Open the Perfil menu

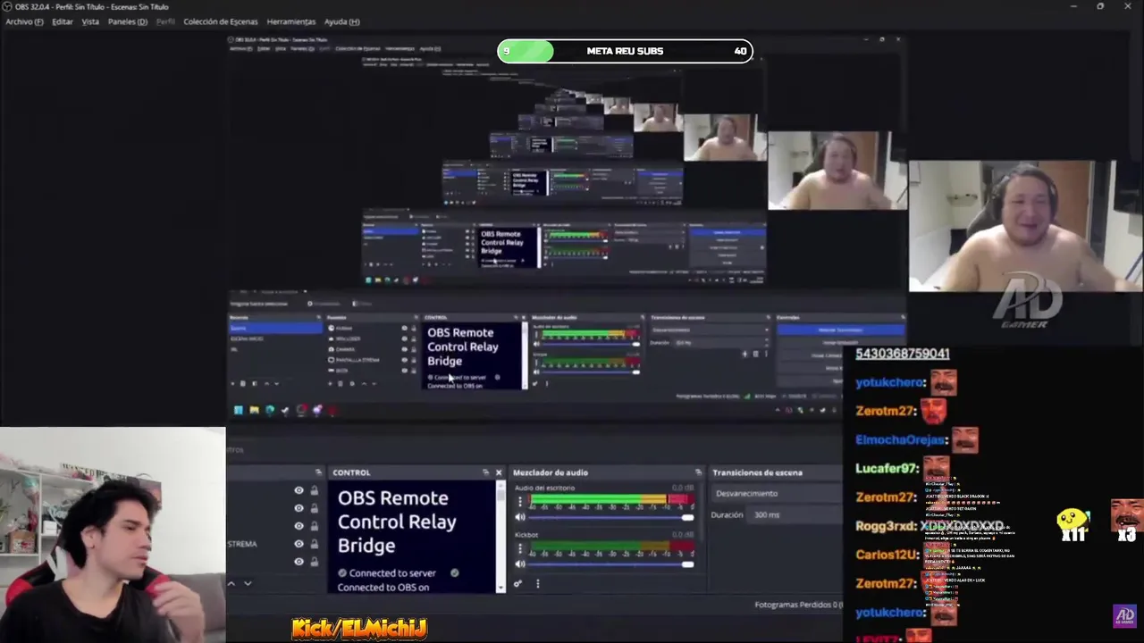(x=165, y=21)
